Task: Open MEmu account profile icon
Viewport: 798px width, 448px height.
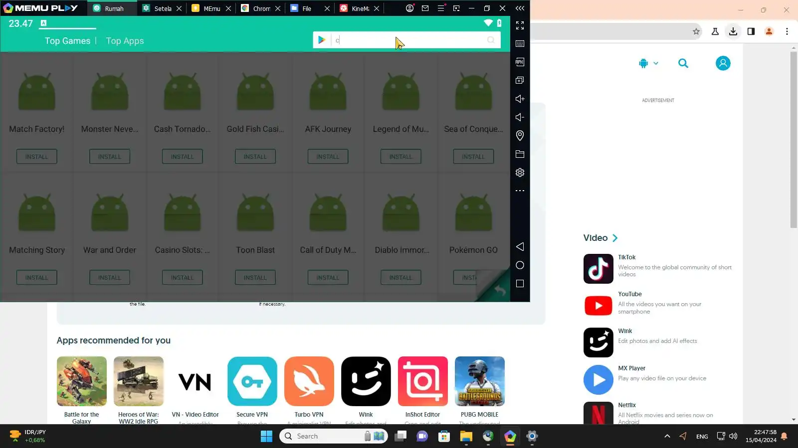Action: [x=409, y=8]
